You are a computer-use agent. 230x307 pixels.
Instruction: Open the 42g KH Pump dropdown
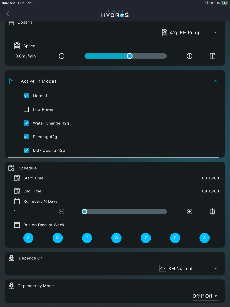(190, 32)
